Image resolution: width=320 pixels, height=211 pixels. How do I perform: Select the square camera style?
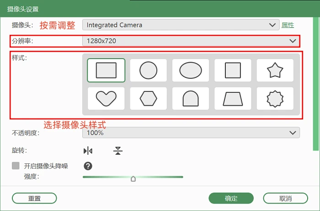[233, 70]
